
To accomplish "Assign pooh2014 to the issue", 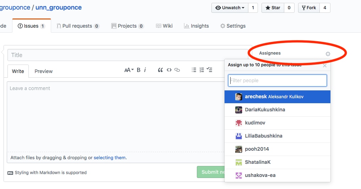I will [278, 149].
